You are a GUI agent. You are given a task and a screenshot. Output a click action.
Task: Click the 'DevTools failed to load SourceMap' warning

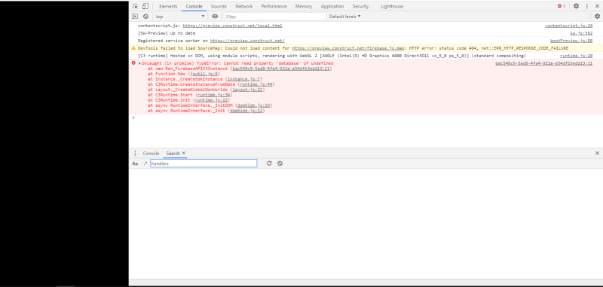[353, 48]
